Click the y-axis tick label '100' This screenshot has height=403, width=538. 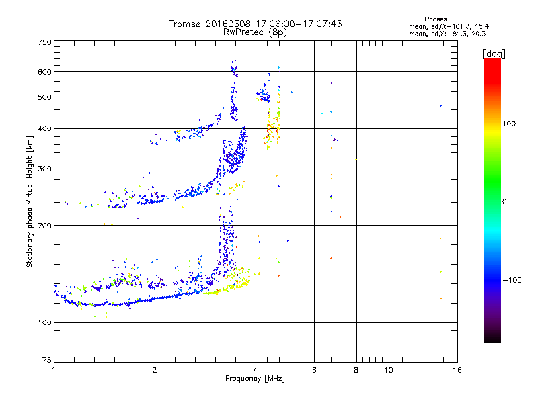[44, 323]
